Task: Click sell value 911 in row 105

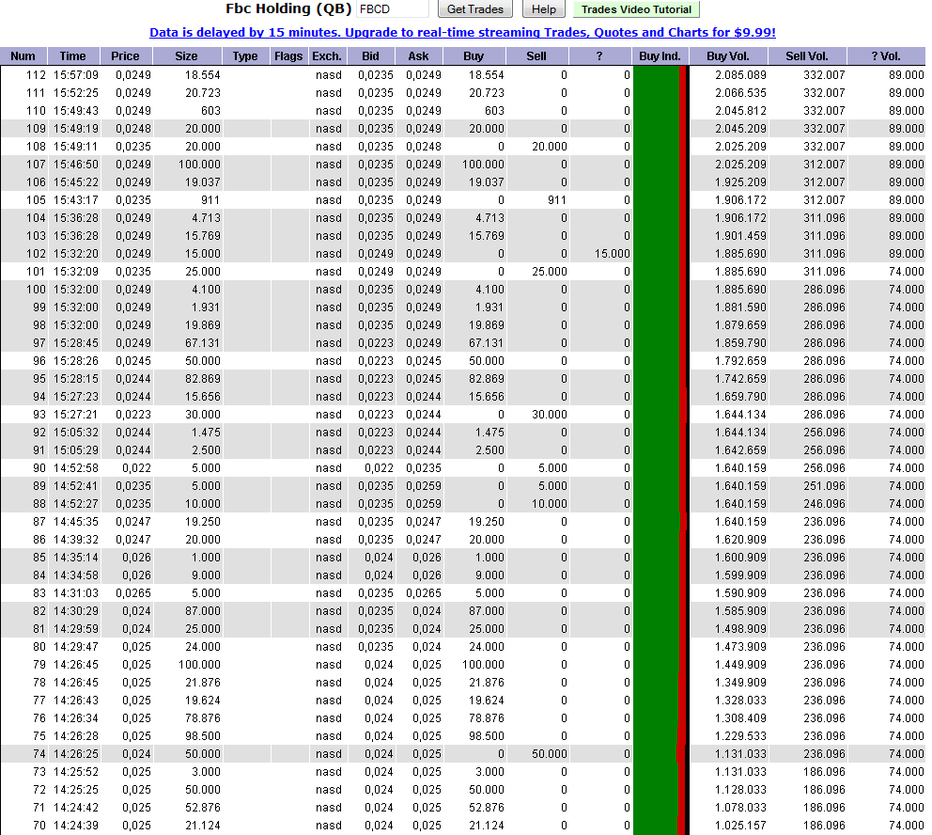Action: pyautogui.click(x=557, y=200)
